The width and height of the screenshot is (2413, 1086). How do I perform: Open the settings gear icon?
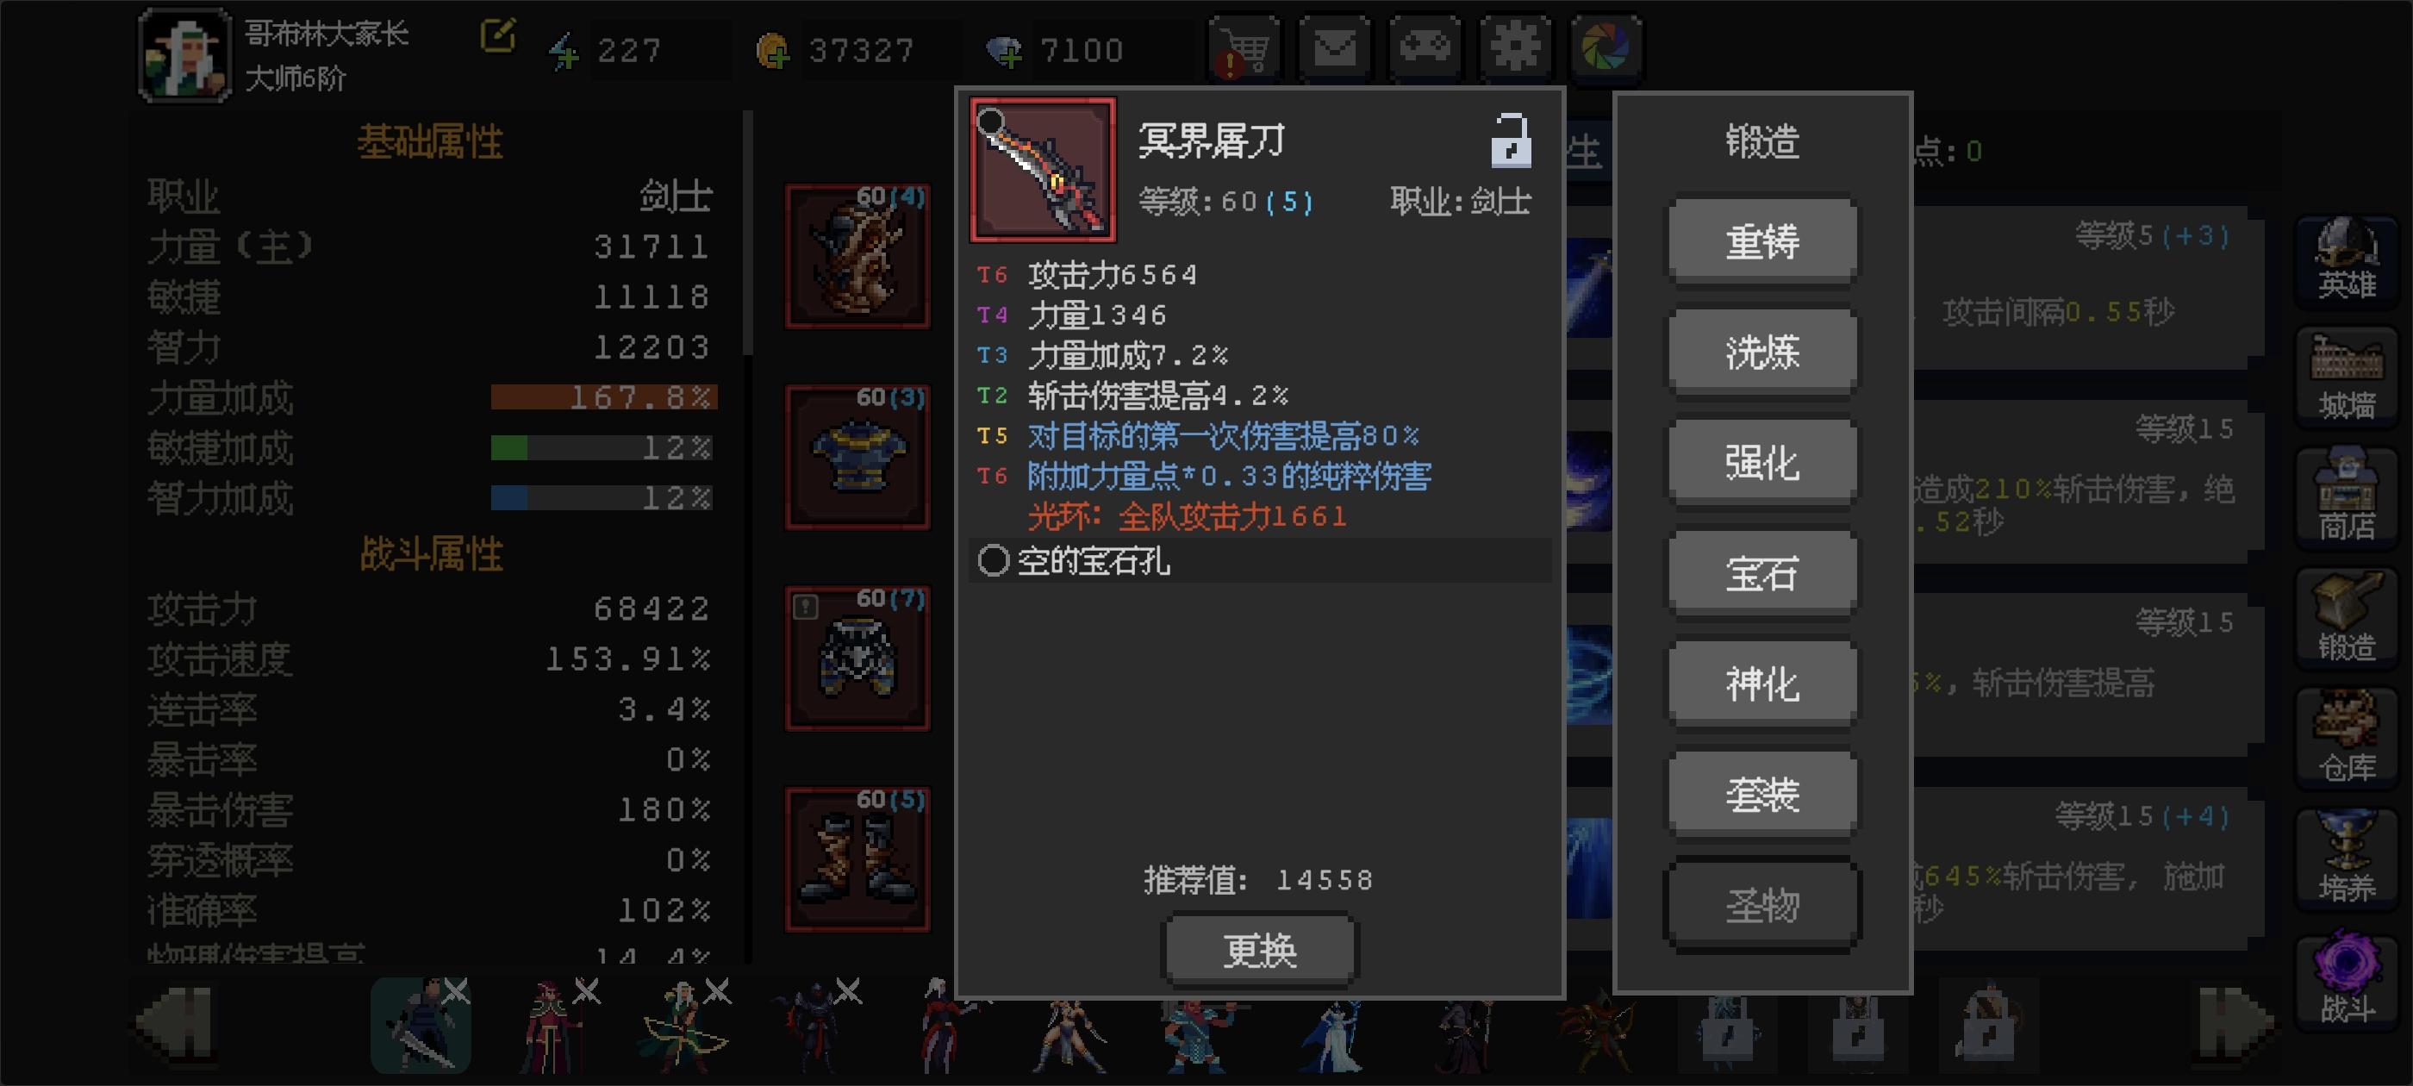[1515, 47]
